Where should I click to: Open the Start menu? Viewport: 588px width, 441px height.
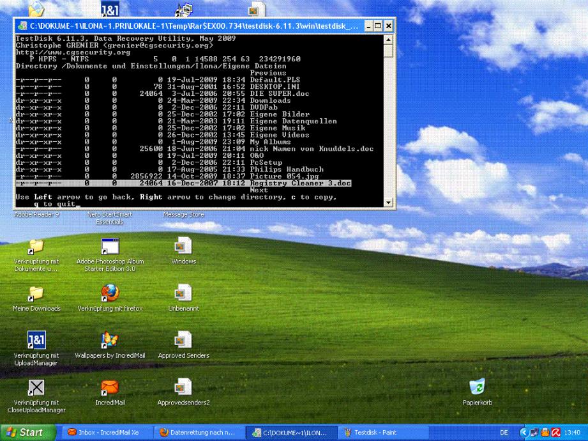[28, 432]
